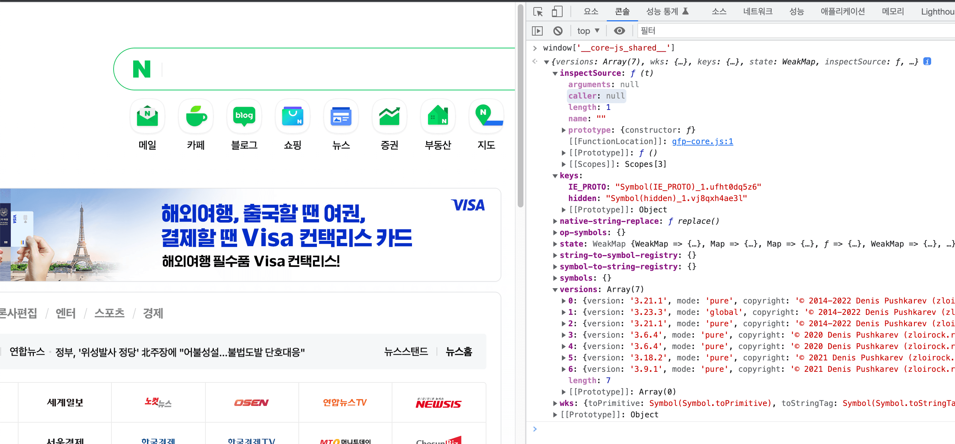
Task: Click the inspect element cursor icon
Action: [x=538, y=11]
